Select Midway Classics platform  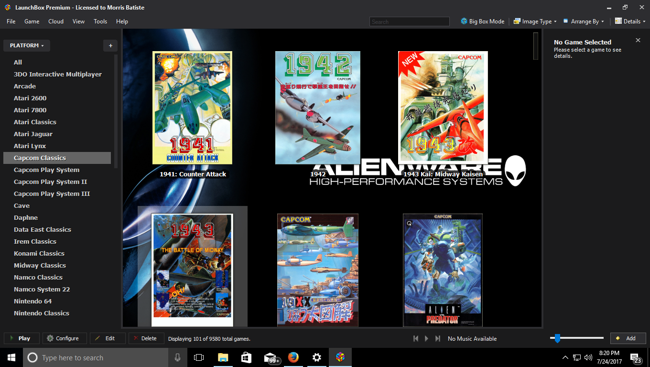point(57,265)
